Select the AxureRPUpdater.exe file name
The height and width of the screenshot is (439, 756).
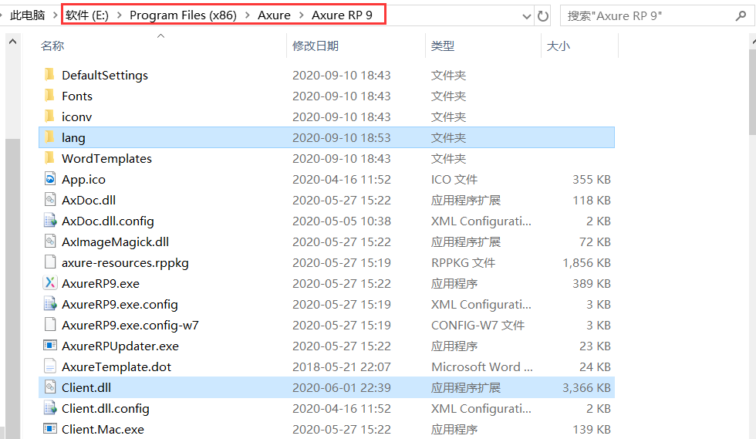tap(120, 346)
